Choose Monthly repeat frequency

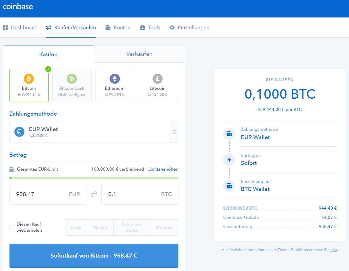pos(164,228)
